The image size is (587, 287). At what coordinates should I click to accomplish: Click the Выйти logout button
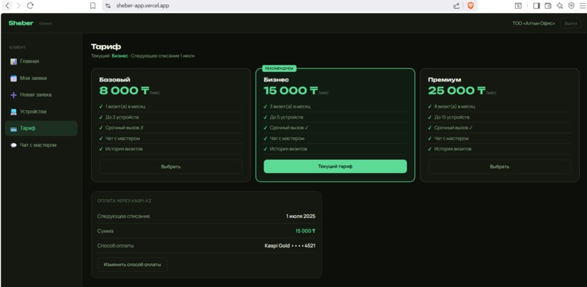570,23
